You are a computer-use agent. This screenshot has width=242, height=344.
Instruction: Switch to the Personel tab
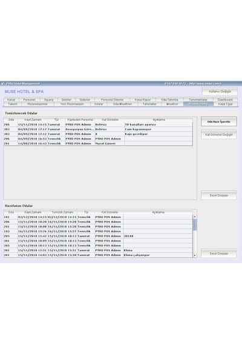(x=29, y=100)
